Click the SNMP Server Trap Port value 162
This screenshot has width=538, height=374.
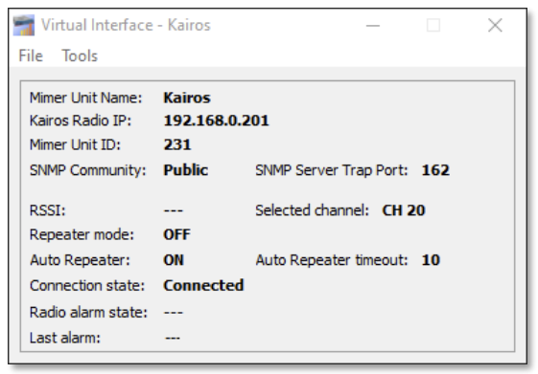pyautogui.click(x=435, y=170)
